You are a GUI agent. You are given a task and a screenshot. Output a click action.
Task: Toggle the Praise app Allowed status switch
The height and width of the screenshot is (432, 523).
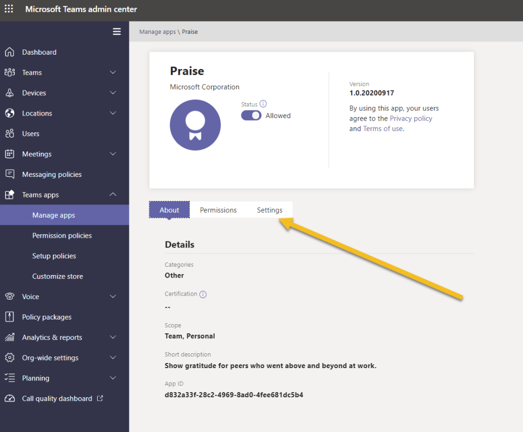pos(251,116)
